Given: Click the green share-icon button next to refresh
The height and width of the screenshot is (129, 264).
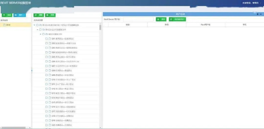Looking at the screenshot, I should (x=50, y=15).
